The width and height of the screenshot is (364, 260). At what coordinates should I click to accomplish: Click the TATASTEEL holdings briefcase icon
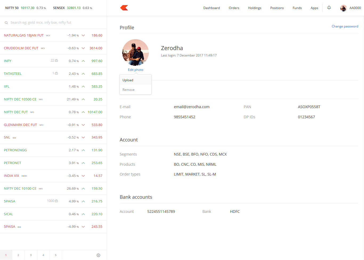click(56, 73)
